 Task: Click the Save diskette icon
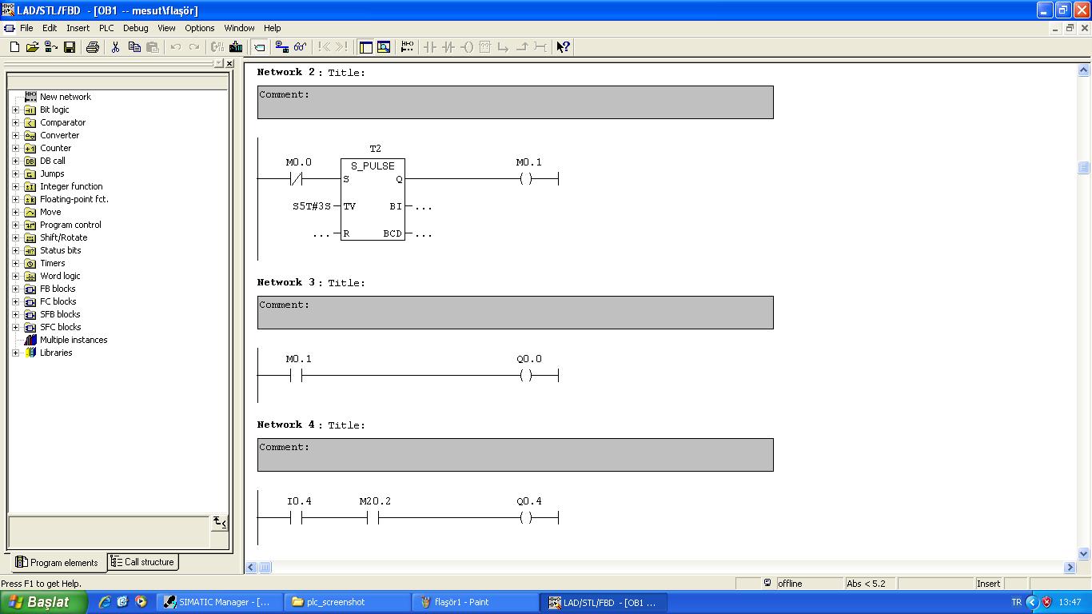pos(70,47)
